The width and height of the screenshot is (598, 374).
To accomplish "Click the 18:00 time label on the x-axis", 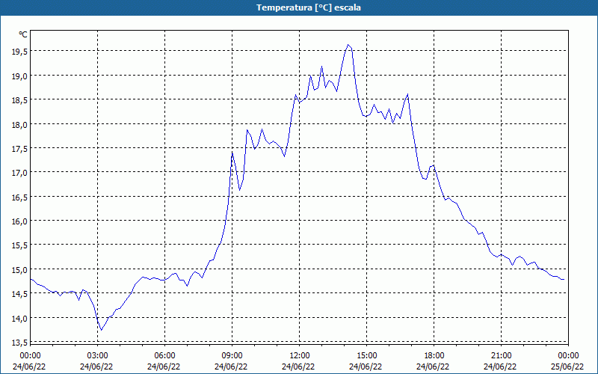I will (x=434, y=356).
